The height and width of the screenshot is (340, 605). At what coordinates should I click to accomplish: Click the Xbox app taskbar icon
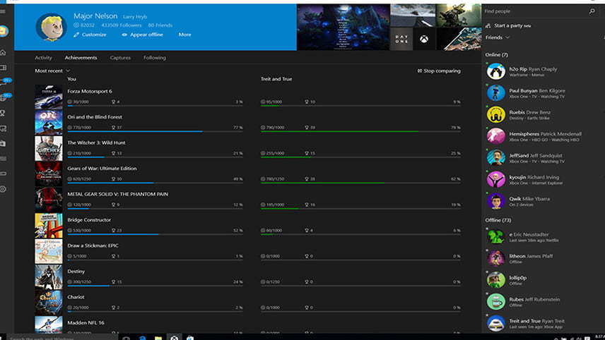point(175,337)
